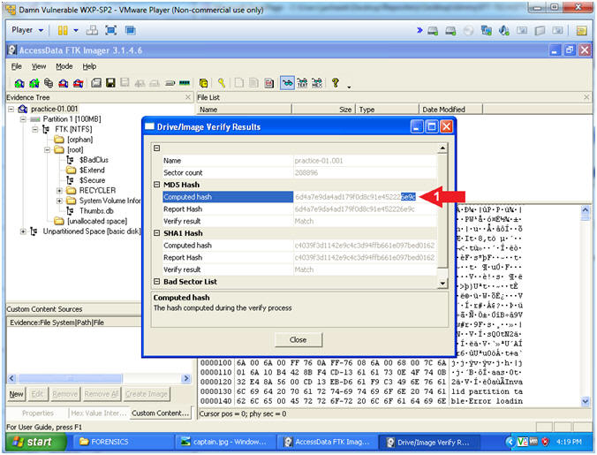The width and height of the screenshot is (597, 455).
Task: Switch to the Hex Value Interpreter tab
Action: tap(99, 413)
